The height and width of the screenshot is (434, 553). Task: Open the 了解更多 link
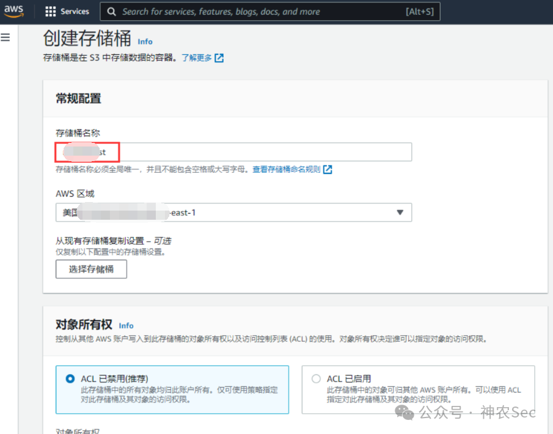[197, 58]
